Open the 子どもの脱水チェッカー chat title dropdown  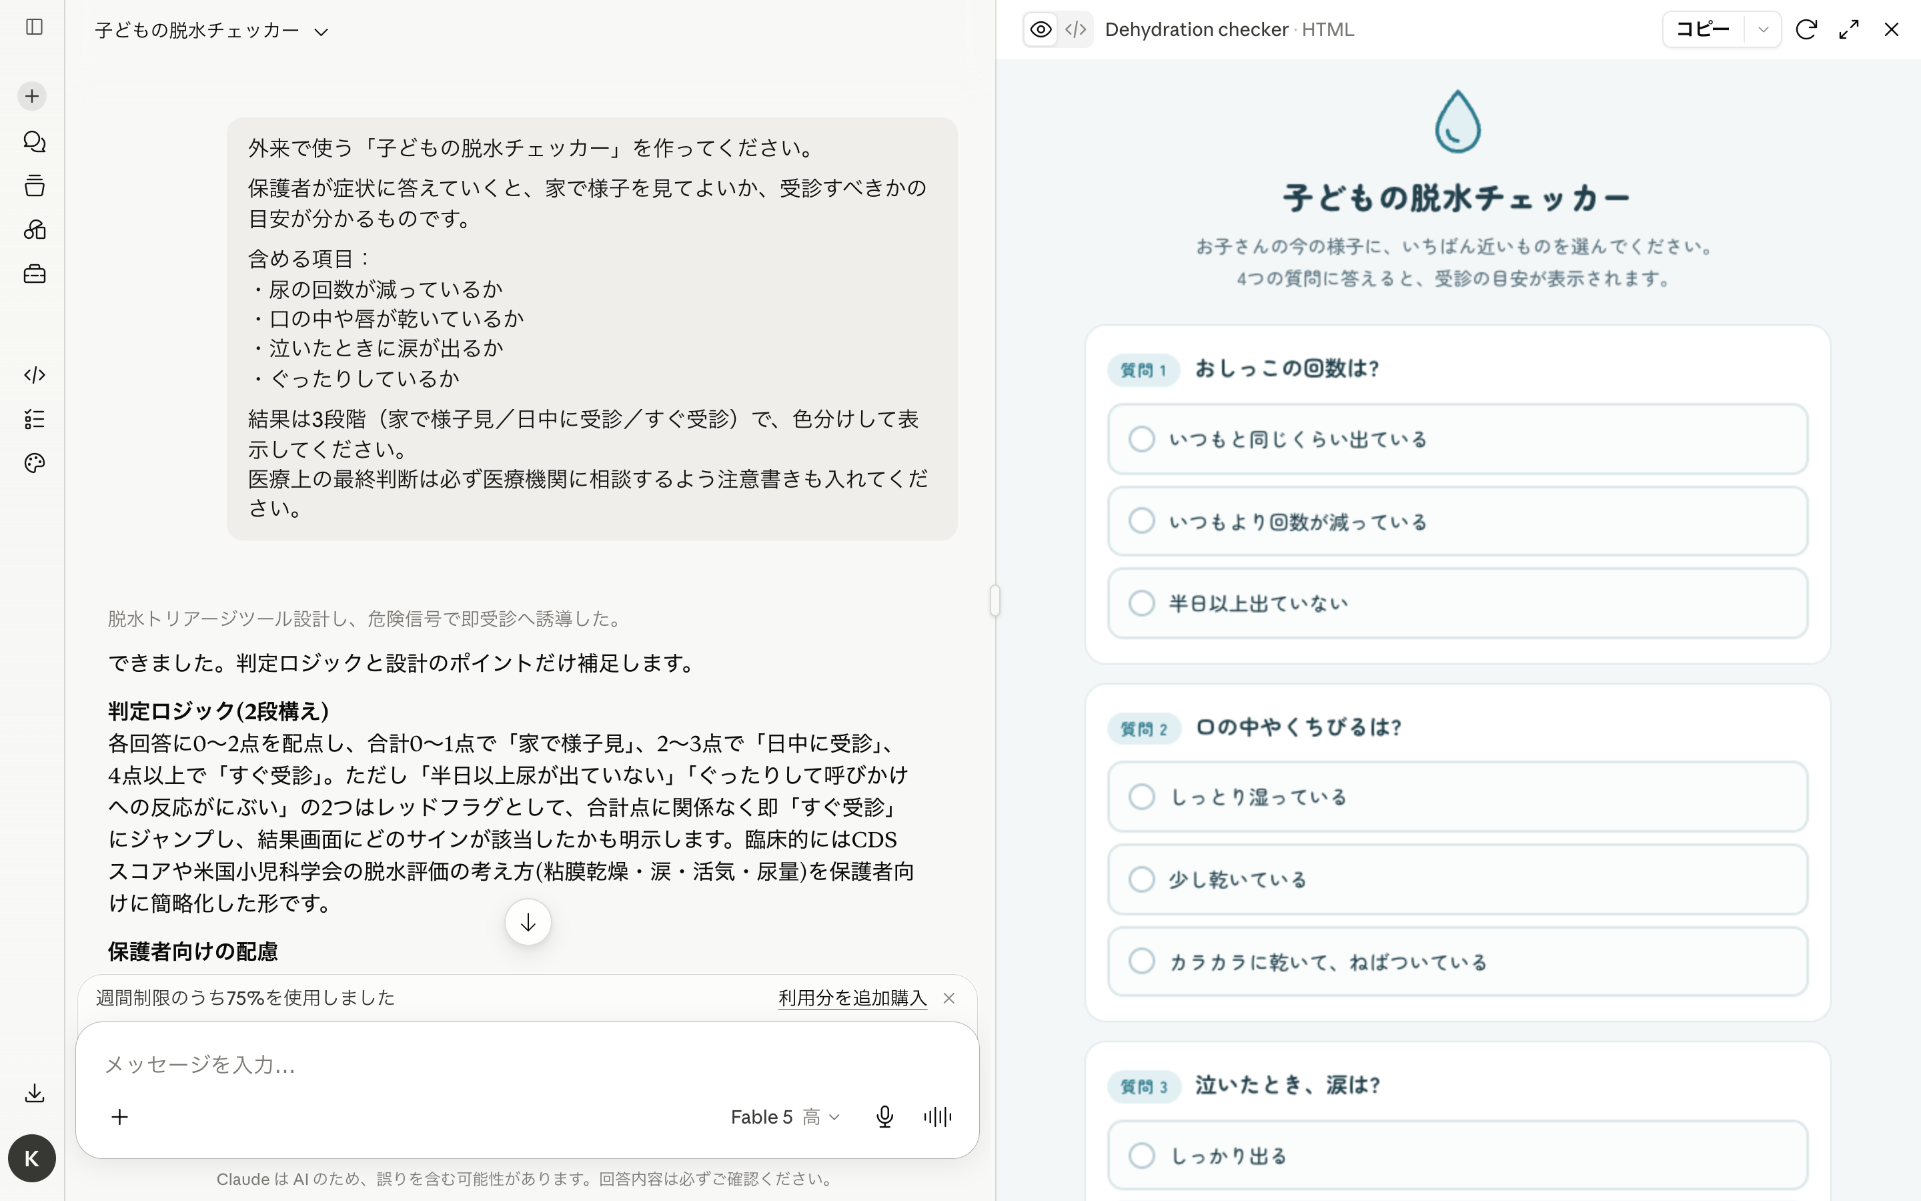[211, 31]
